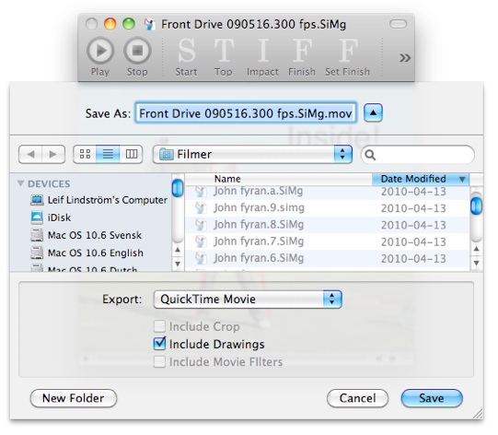Switch to icon view in file browser
Viewport: 498px width, 435px height.
coord(85,154)
